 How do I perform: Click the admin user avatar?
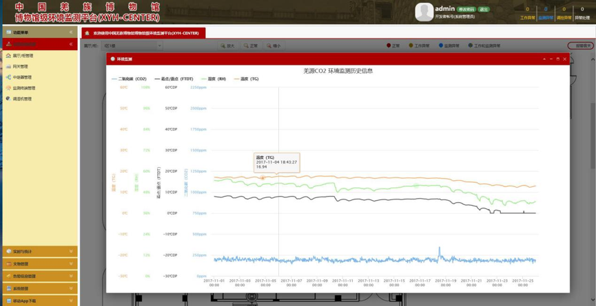[424, 12]
